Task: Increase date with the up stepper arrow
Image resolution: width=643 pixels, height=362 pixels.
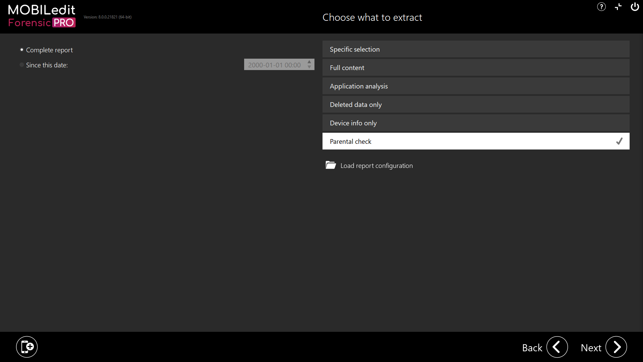Action: (x=309, y=62)
